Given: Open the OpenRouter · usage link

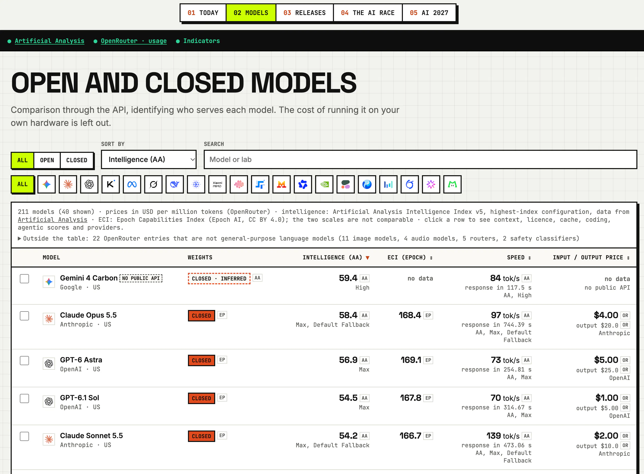Looking at the screenshot, I should [x=134, y=41].
